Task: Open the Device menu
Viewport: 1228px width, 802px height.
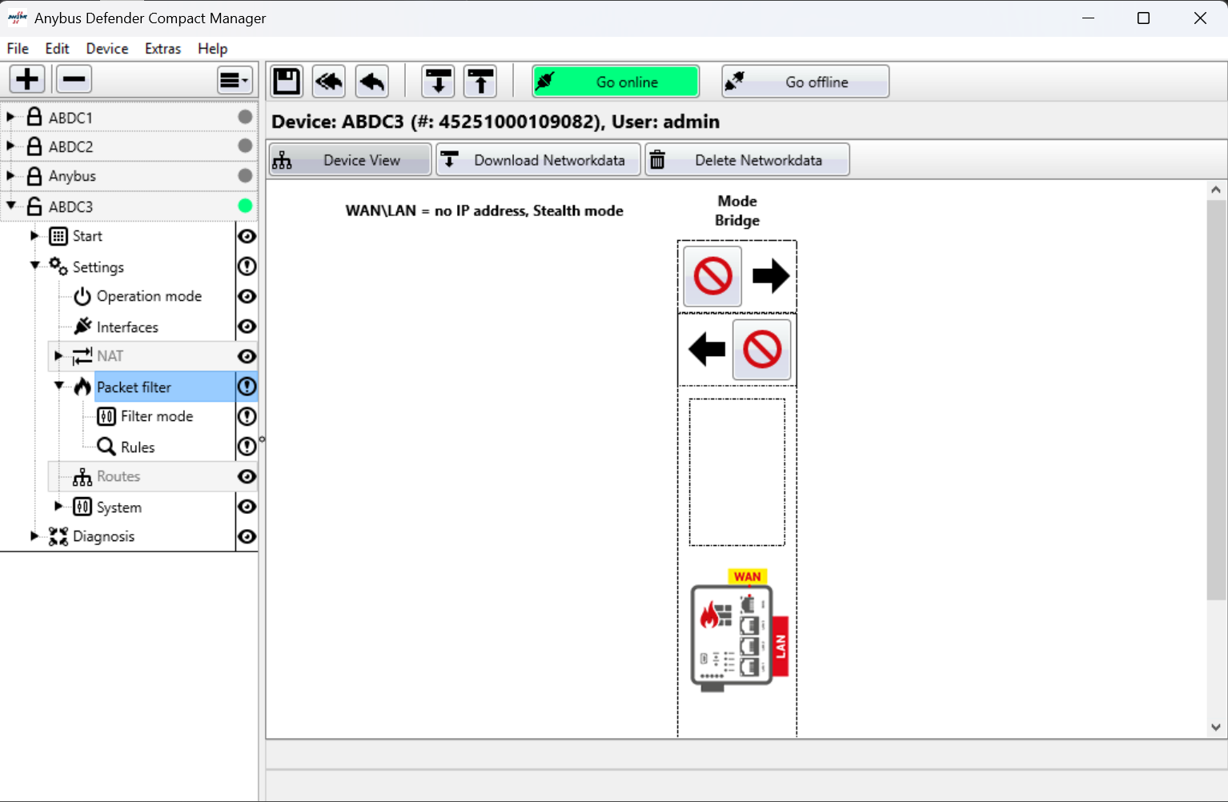Action: [107, 49]
